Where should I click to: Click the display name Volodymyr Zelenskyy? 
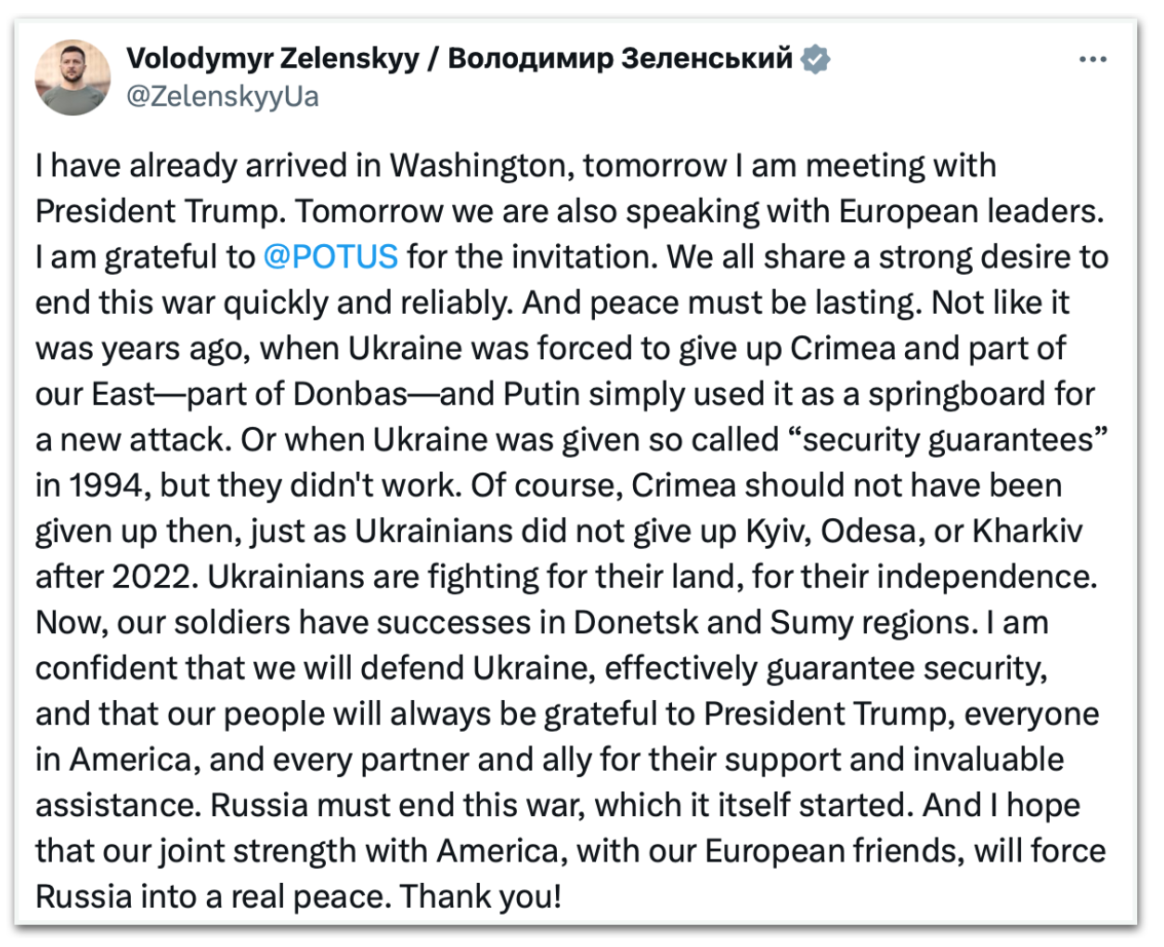[x=273, y=58]
